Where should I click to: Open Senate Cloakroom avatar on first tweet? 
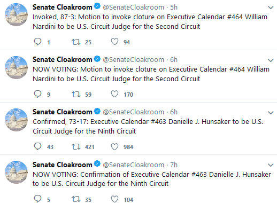16,14
